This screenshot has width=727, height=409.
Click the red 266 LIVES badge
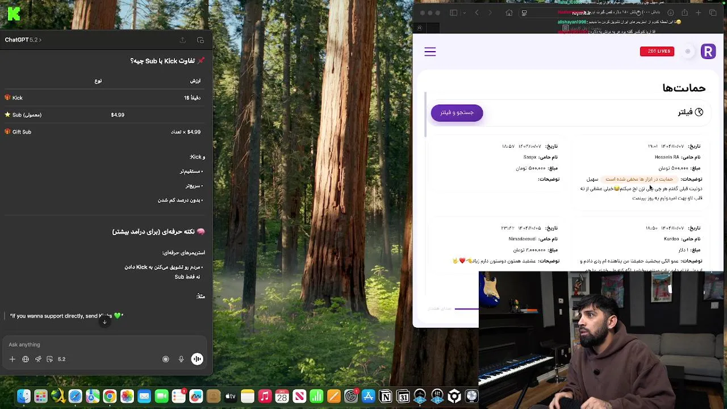657,51
